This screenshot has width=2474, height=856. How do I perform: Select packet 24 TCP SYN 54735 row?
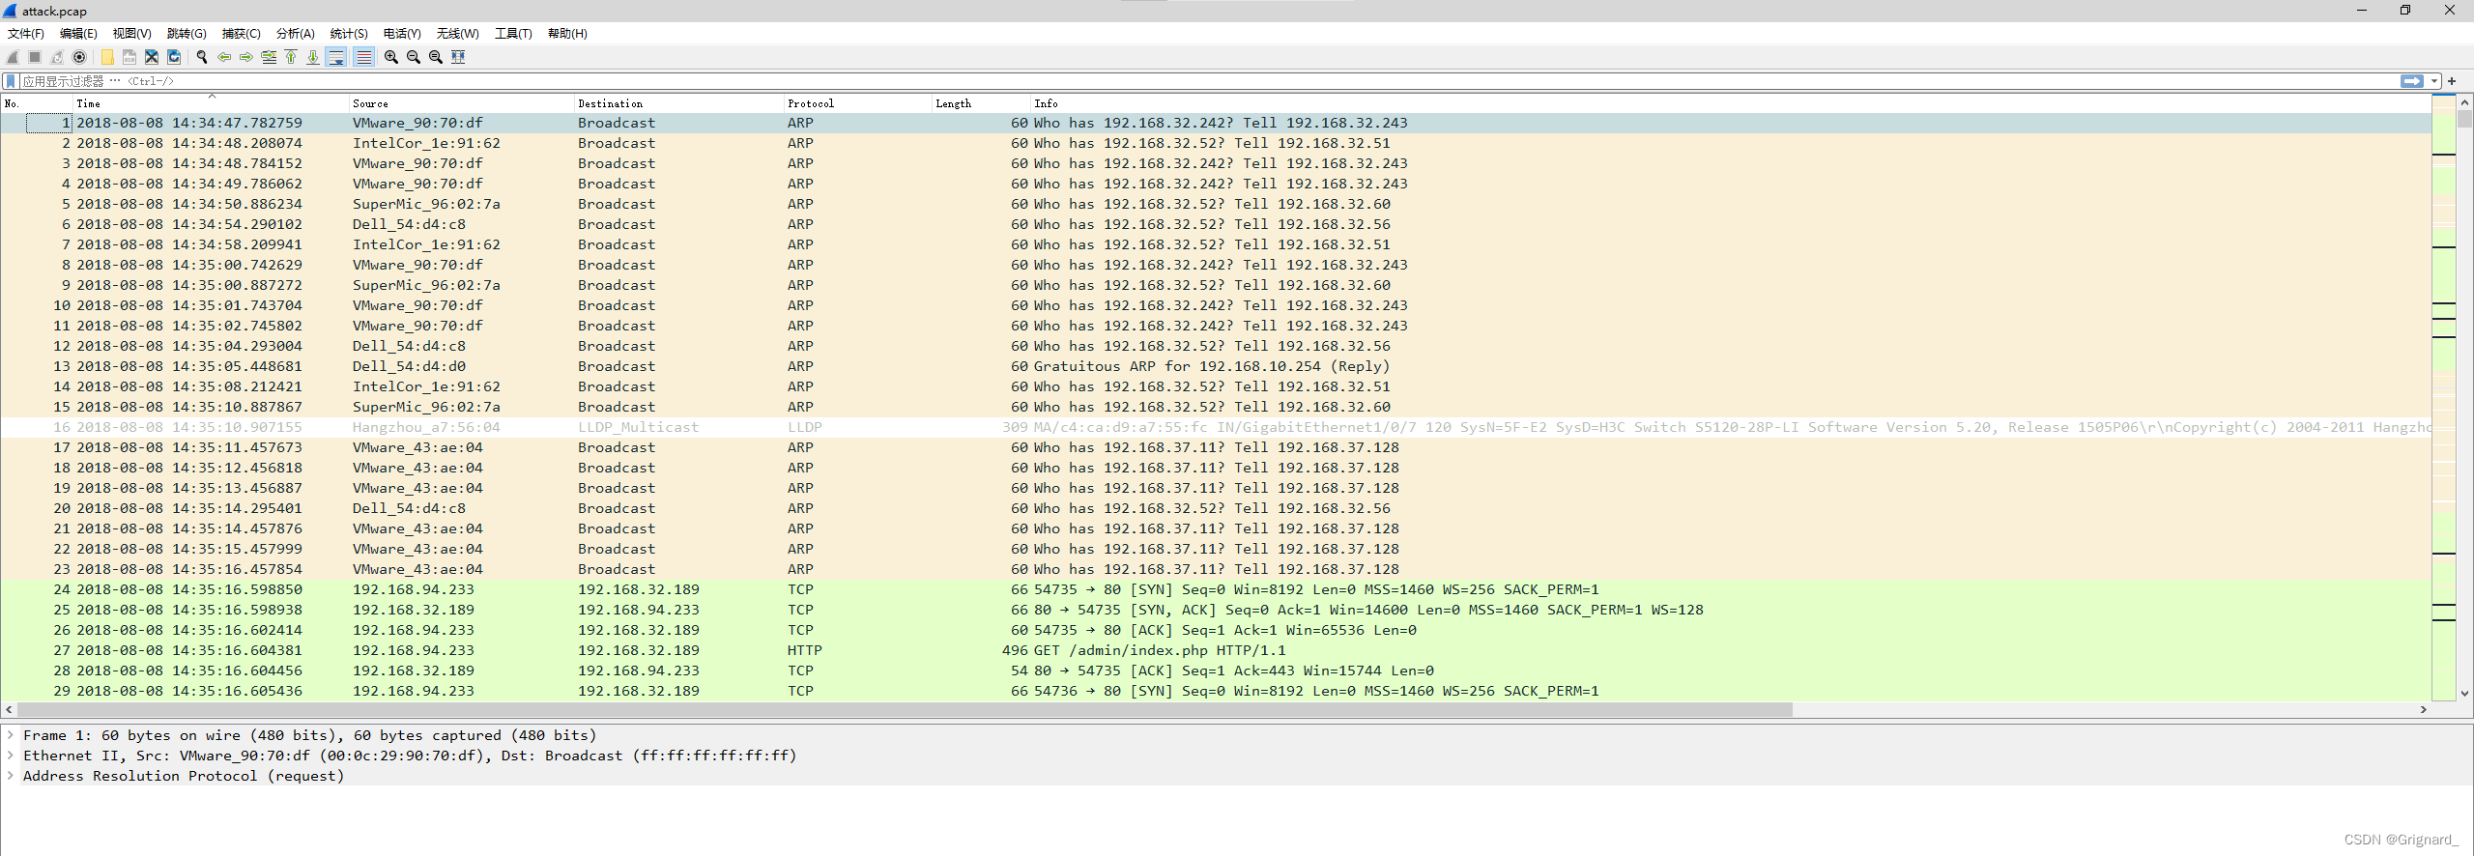click(x=1216, y=589)
